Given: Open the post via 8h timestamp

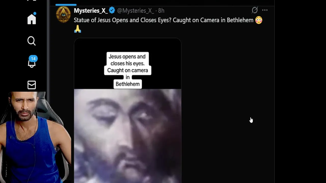Looking at the screenshot, I should click(x=161, y=11).
